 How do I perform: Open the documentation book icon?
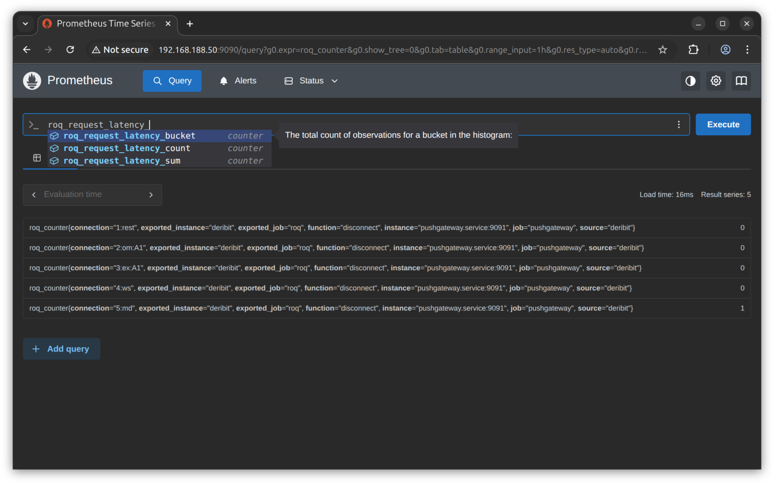coord(741,81)
